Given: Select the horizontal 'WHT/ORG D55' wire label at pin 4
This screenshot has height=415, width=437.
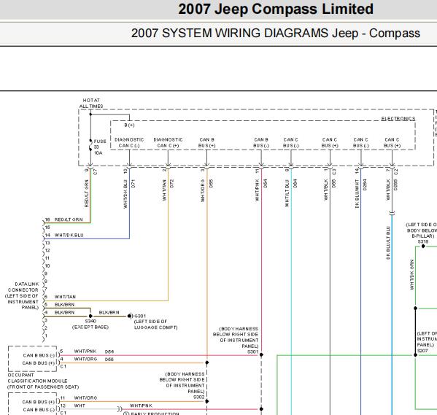Looking at the screenshot, I should click(94, 360).
